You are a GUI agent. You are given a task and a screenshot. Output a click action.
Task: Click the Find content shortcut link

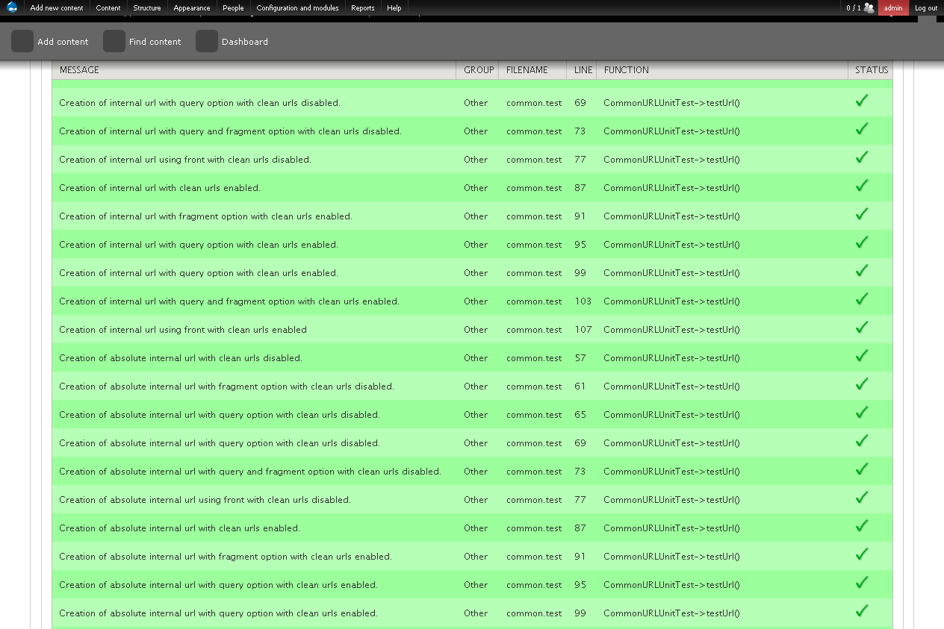(155, 42)
